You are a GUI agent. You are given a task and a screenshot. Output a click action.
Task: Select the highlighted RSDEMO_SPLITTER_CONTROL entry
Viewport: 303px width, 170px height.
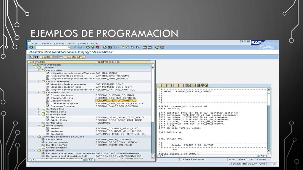pos(116,101)
